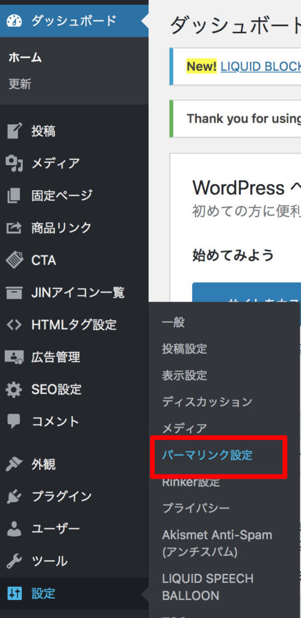Screen dimensions: 301x618
Task: Select 投稿設定 in settings flyout
Action: pos(184,349)
